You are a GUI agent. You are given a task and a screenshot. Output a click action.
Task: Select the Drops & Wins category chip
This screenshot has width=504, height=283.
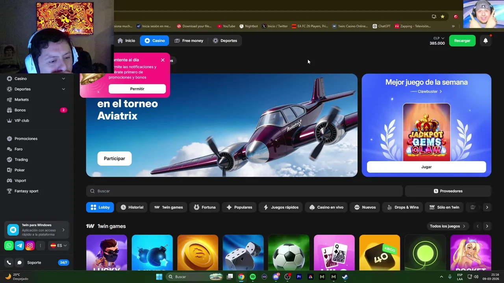(403, 207)
